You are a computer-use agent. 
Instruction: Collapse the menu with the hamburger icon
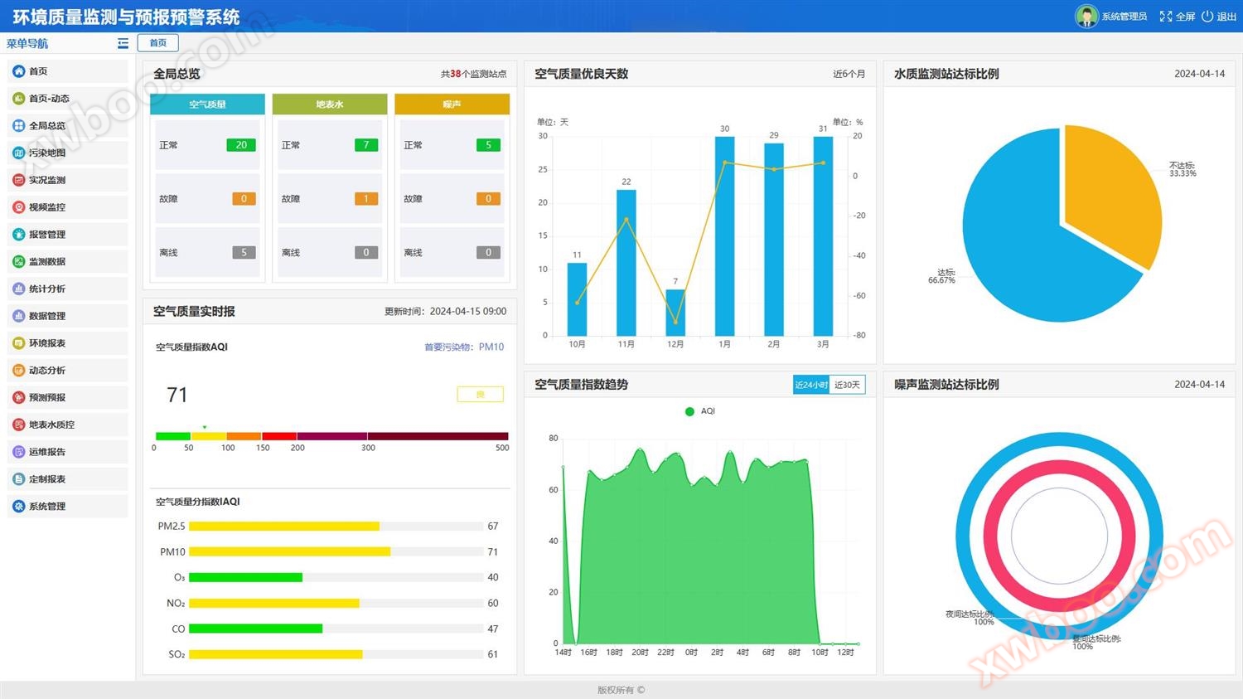click(122, 43)
